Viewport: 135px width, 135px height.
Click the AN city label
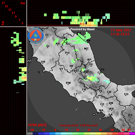coord(88,40)
